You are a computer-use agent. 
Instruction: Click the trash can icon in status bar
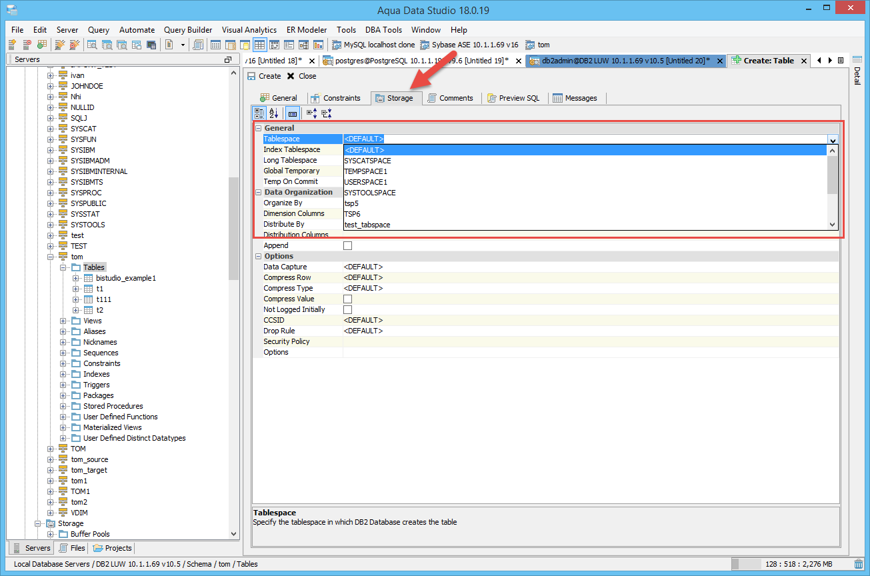click(857, 564)
